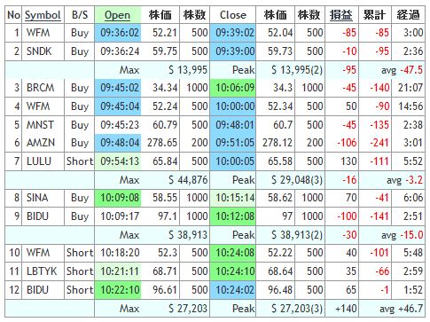Select close time 10:00:05
This screenshot has width=430, height=322.
(x=235, y=161)
